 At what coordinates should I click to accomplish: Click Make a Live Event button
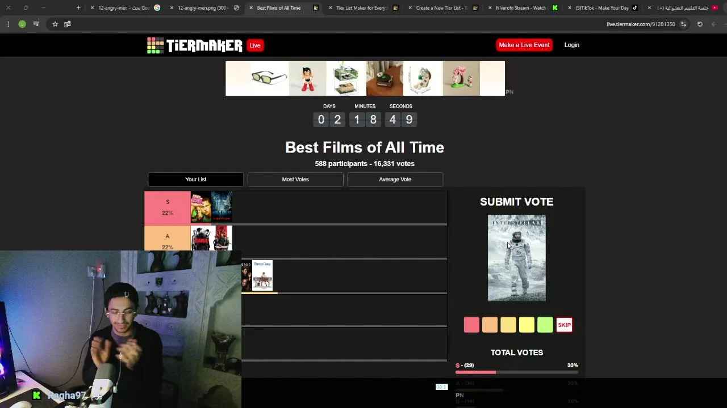coord(524,45)
